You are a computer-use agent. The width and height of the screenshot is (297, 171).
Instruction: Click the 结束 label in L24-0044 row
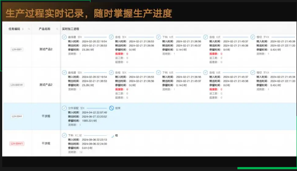pyautogui.click(x=118, y=108)
